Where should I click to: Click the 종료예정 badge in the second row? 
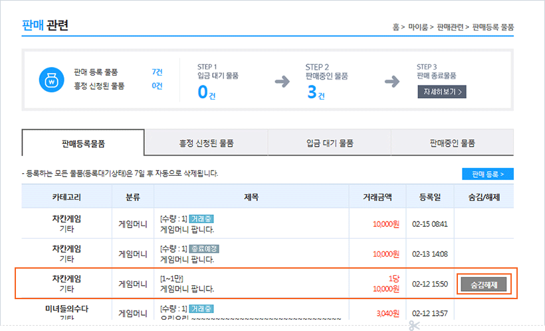204,249
